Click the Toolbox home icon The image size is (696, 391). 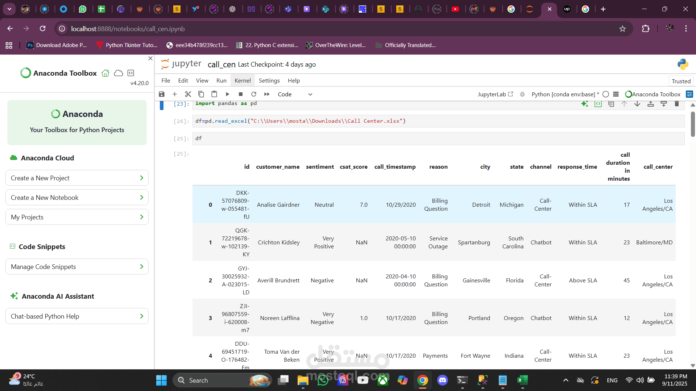tap(105, 73)
